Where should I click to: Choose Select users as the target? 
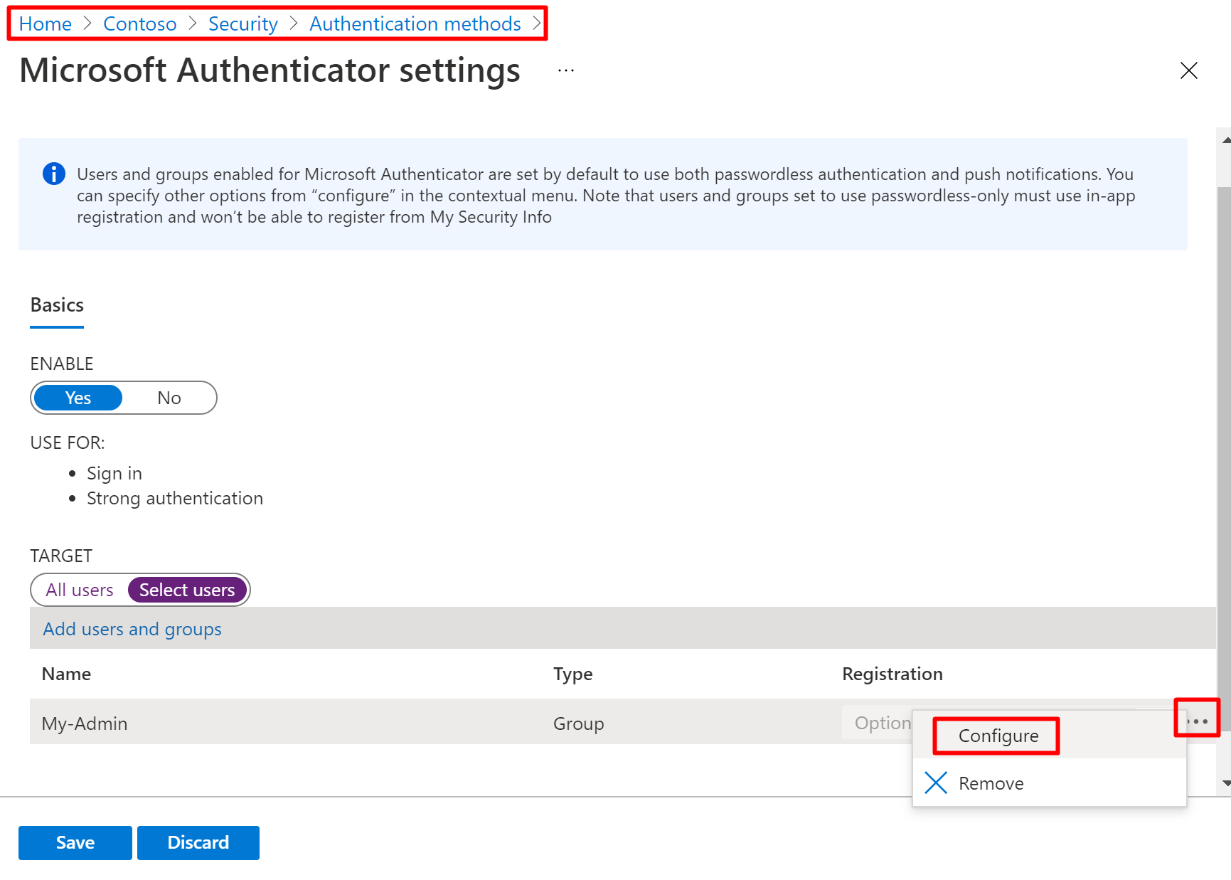[x=187, y=590]
